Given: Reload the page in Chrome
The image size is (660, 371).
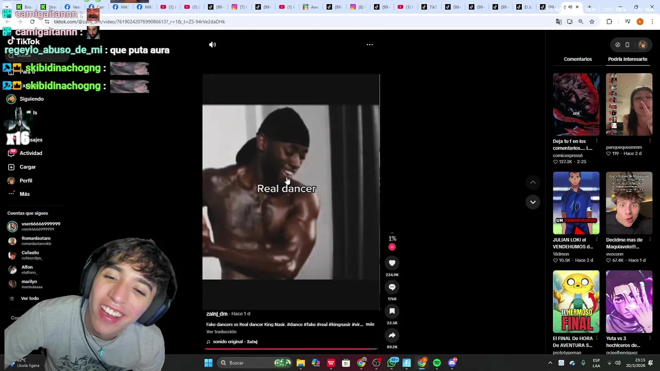Looking at the screenshot, I should (x=32, y=22).
